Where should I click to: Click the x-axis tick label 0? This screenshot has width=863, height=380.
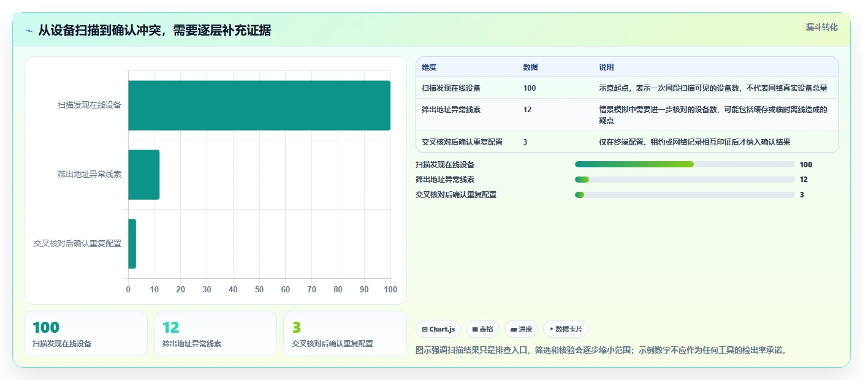click(128, 289)
